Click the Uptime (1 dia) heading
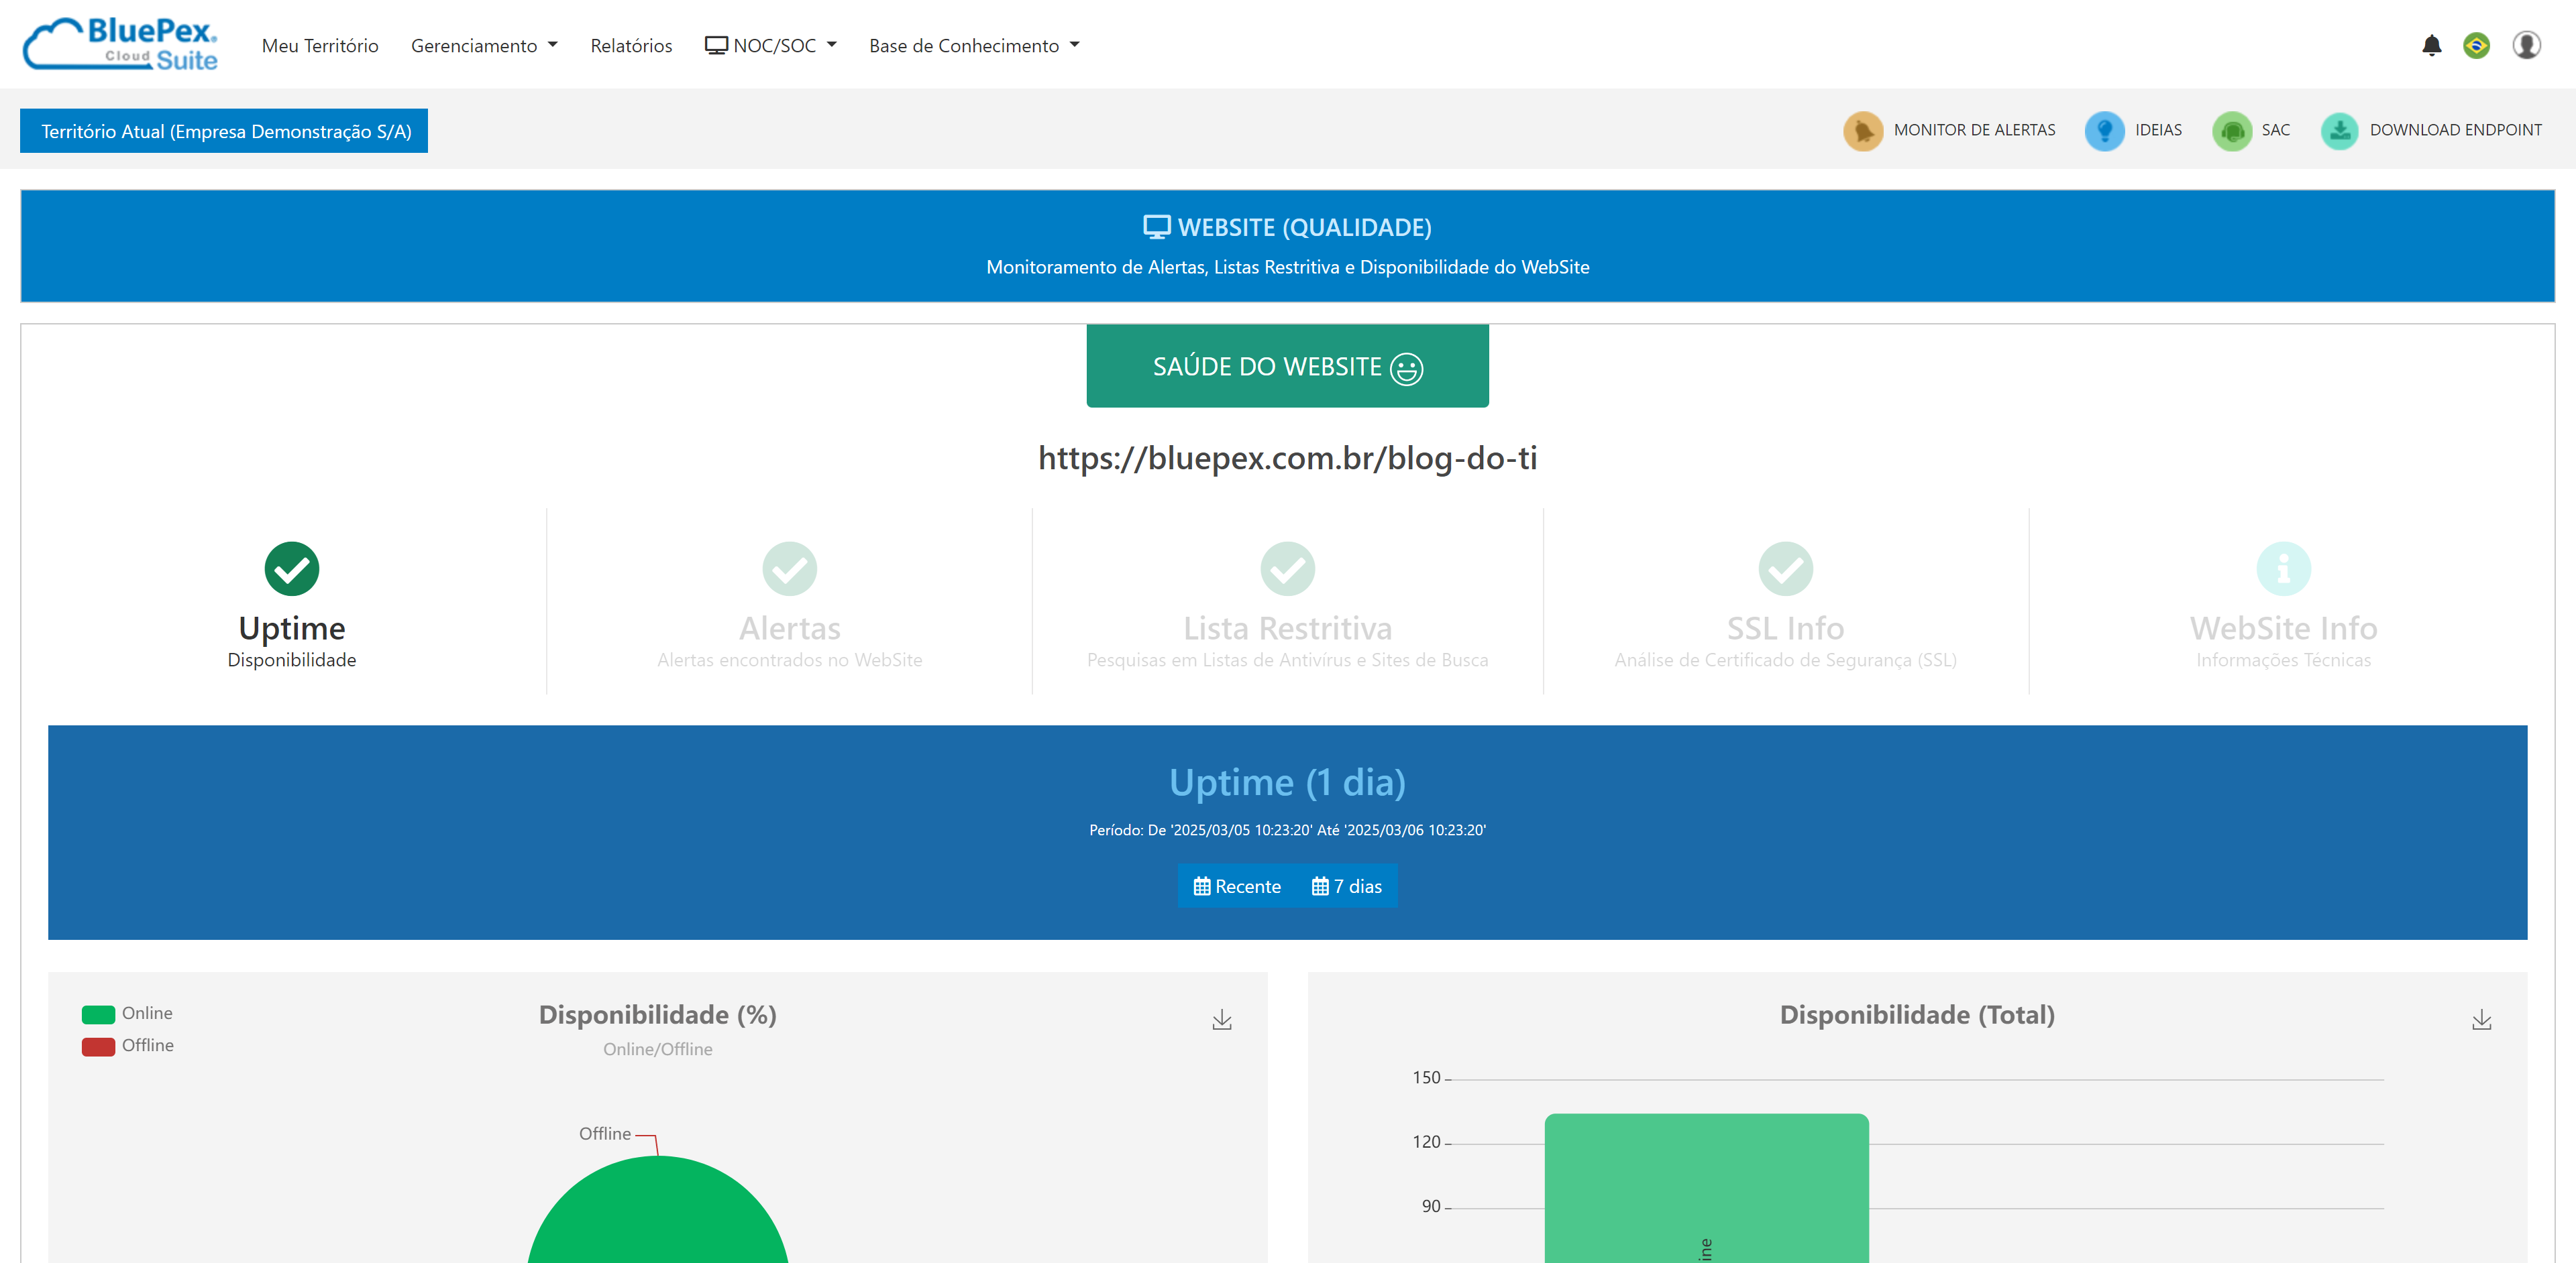Viewport: 2576px width, 1263px height. pos(1287,782)
